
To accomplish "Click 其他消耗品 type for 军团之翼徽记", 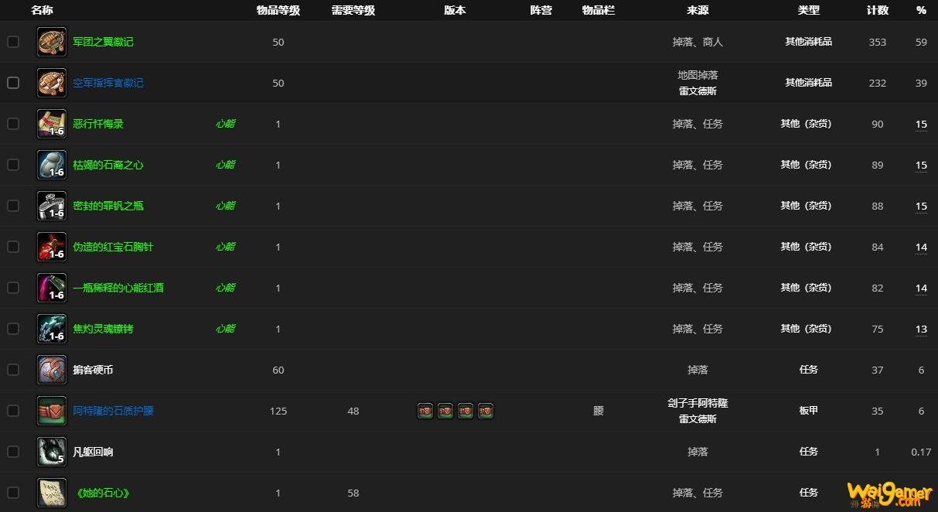I will pos(809,42).
